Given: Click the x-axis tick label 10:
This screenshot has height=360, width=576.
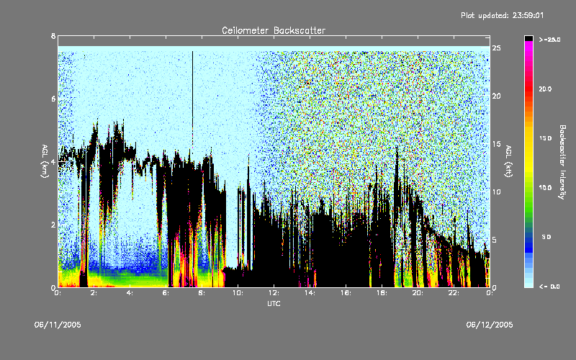Looking at the screenshot, I should click(x=238, y=293).
